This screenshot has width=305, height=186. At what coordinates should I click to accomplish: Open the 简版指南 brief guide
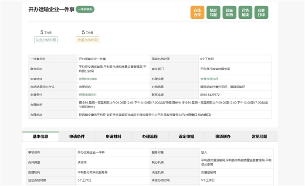(x=229, y=12)
